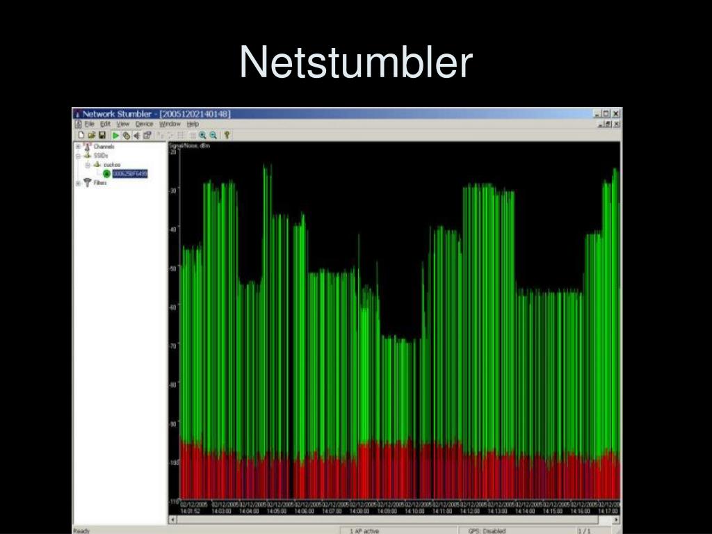Image resolution: width=712 pixels, height=534 pixels.
Task: Click the -50 dBm axis label
Action: coord(173,268)
